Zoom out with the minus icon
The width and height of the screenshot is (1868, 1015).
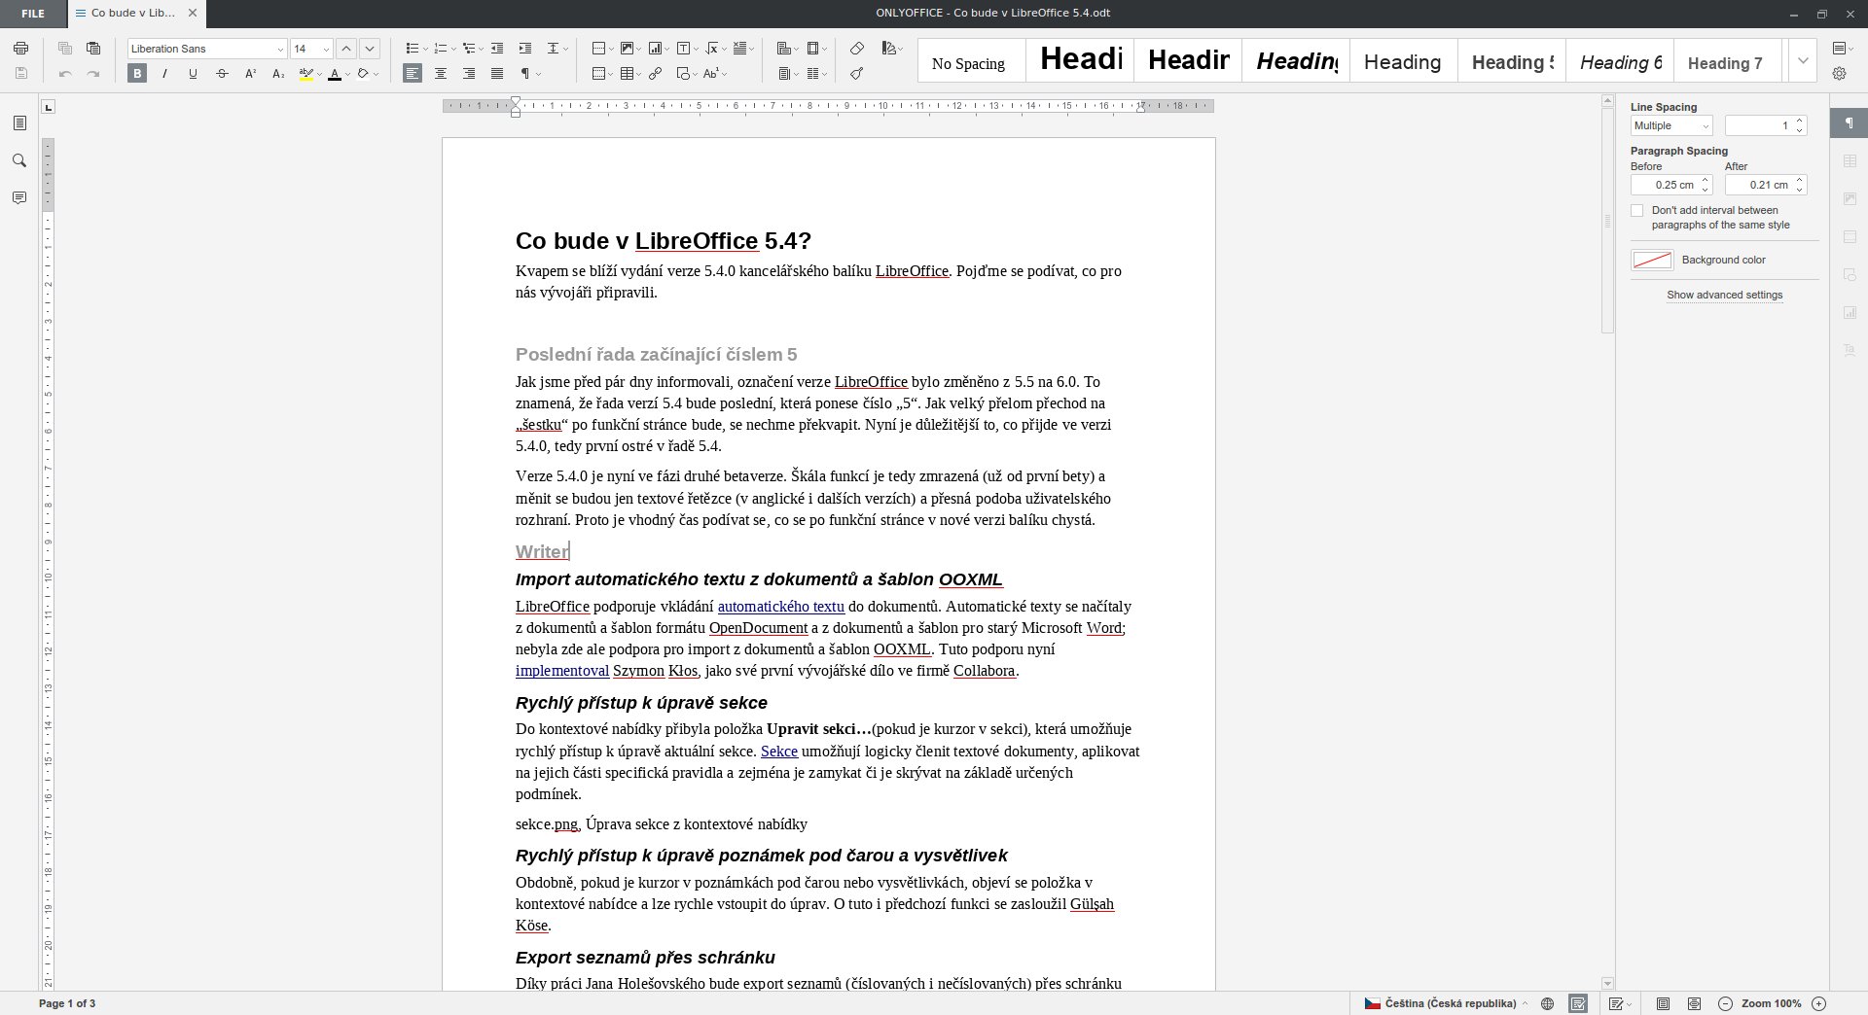1725,1003
